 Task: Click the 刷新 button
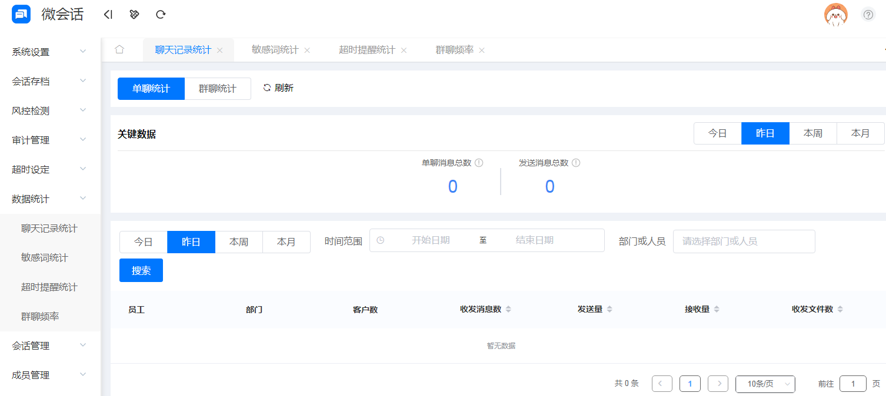coord(278,88)
